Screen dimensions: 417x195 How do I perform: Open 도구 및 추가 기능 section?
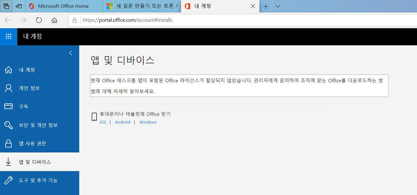coord(39,180)
